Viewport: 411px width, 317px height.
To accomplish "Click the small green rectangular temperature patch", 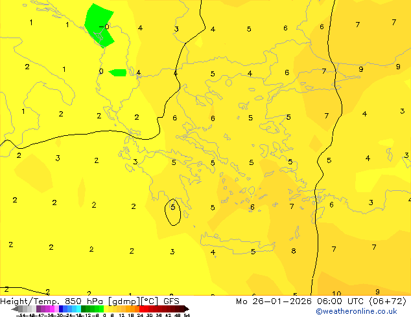I will [x=118, y=72].
